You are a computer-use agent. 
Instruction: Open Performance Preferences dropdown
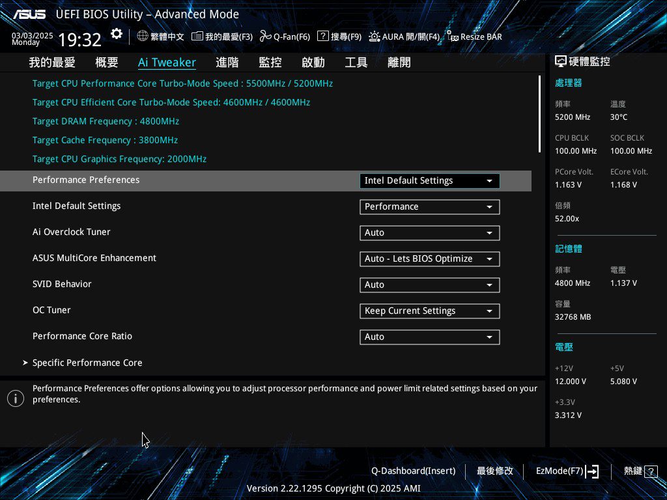click(430, 181)
